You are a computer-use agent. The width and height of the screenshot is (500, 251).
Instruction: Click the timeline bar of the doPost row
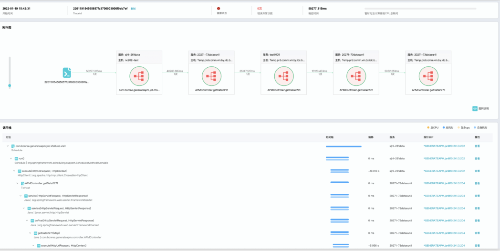pyautogui.click(x=341, y=220)
